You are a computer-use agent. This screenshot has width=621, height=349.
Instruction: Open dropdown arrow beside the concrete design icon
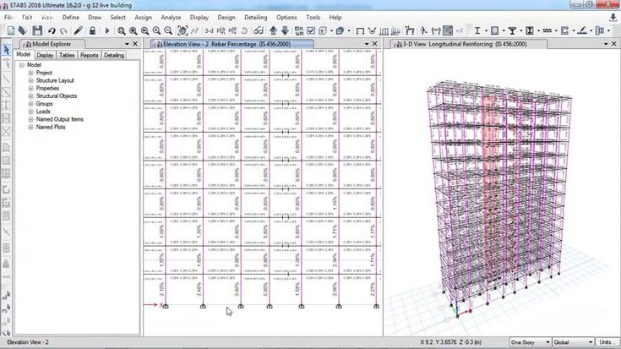(x=504, y=31)
